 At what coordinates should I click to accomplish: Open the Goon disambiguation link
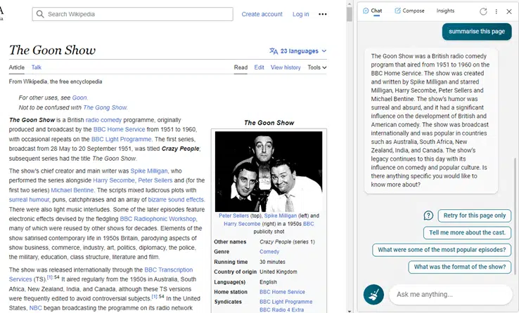tap(79, 98)
